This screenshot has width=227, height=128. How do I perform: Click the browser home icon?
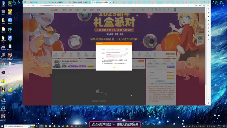tap(33, 5)
